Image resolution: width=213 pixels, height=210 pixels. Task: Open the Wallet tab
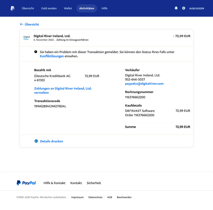coord(68,8)
